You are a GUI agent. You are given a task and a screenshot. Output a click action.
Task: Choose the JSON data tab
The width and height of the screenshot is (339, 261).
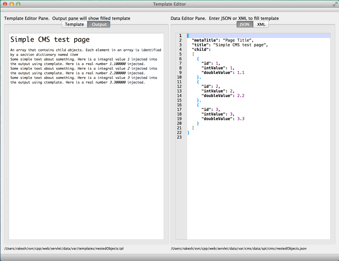click(x=244, y=24)
